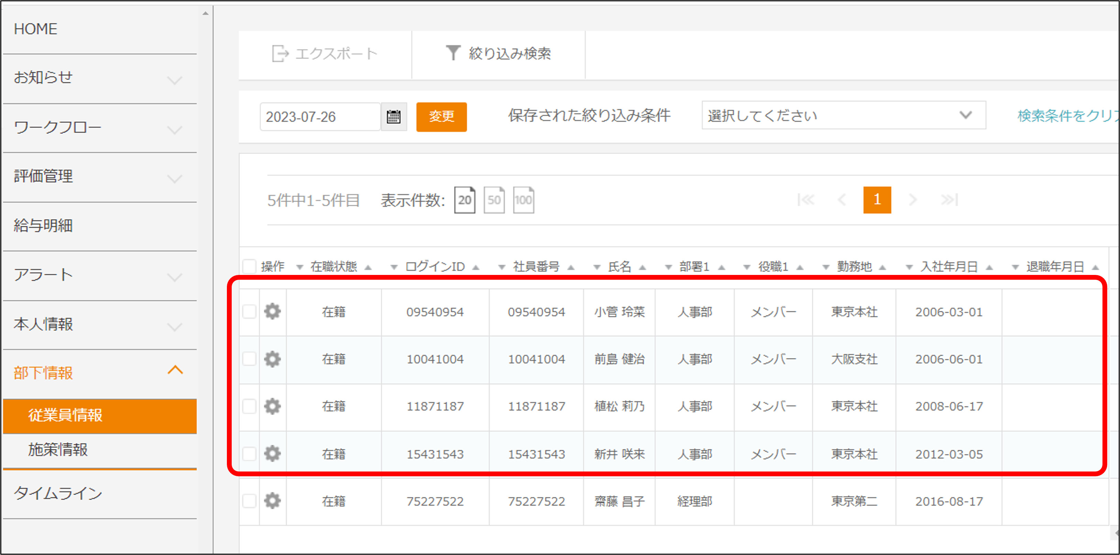This screenshot has height=555, width=1120.
Task: Sort ログインID column ascending
Action: tap(476, 267)
